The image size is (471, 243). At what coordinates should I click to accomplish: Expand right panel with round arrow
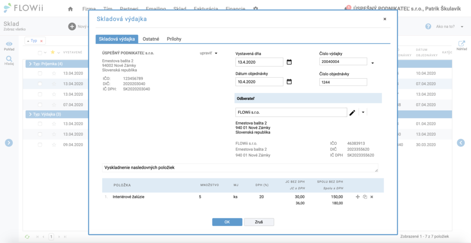click(461, 143)
